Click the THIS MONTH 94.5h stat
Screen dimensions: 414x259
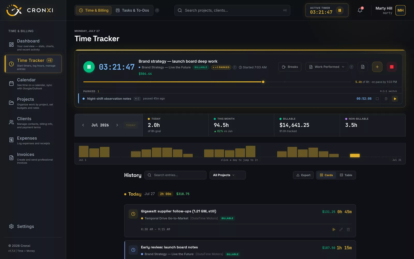coord(241,125)
